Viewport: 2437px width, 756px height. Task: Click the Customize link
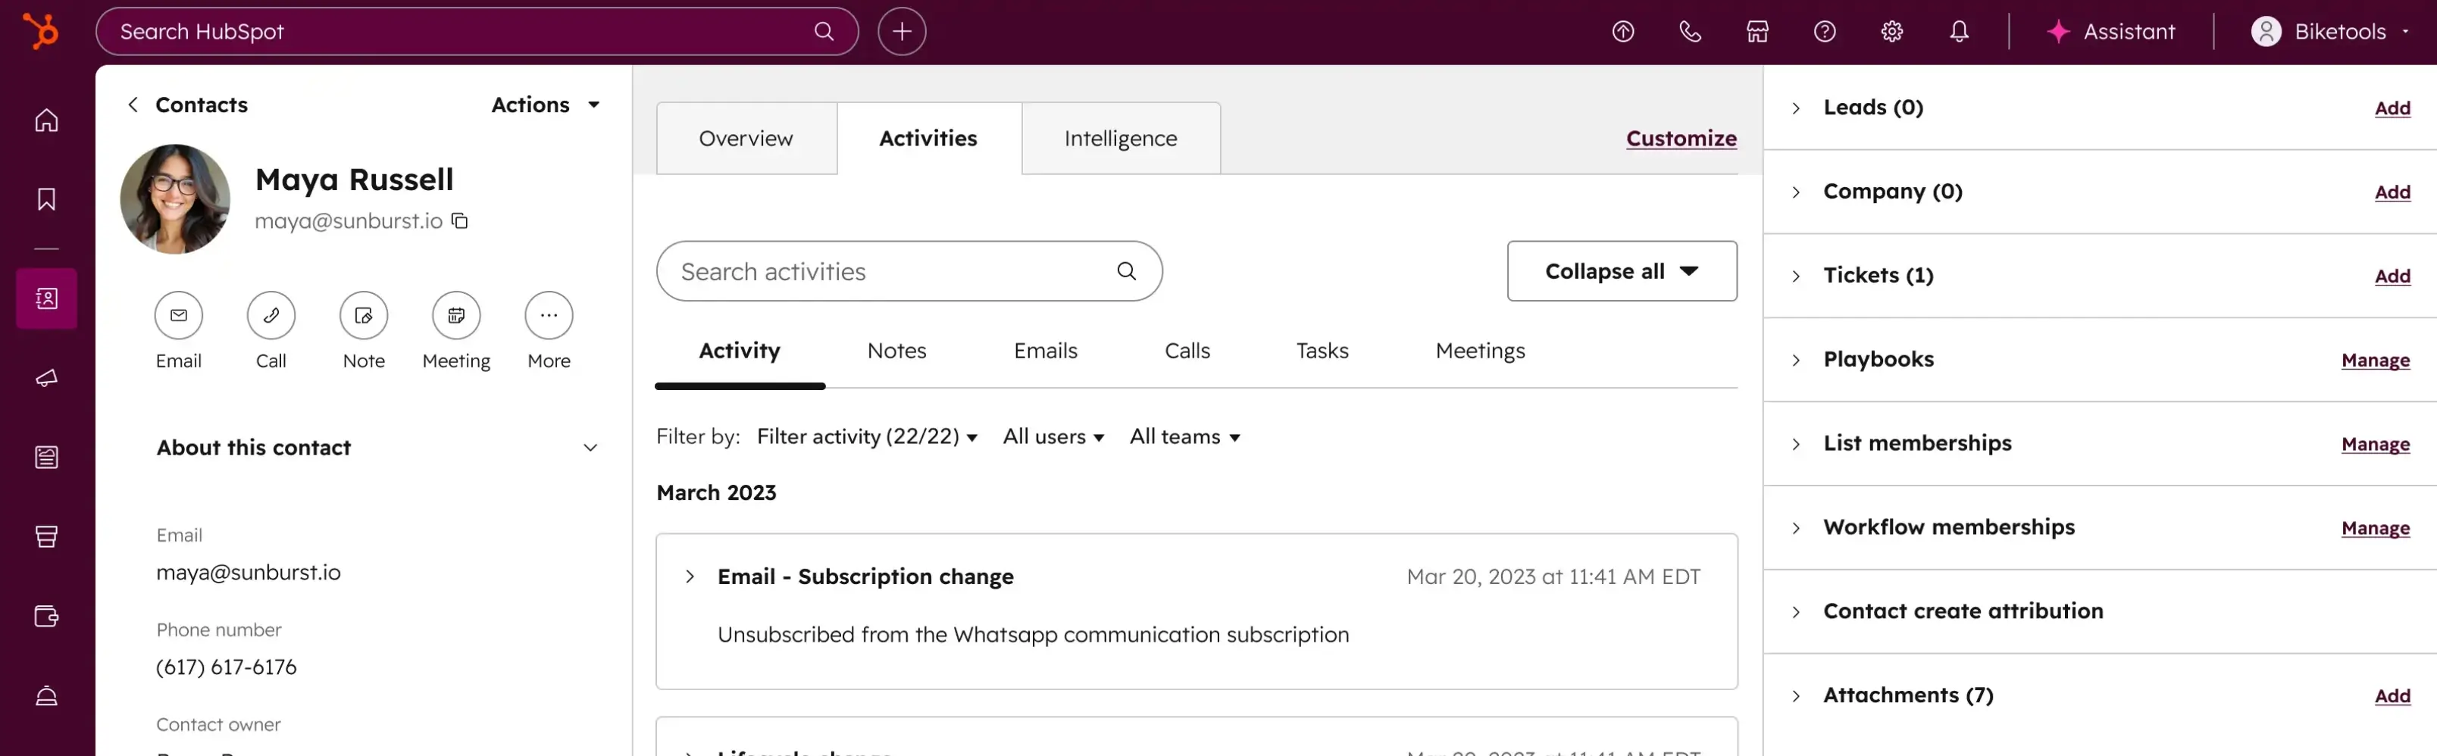[1681, 138]
